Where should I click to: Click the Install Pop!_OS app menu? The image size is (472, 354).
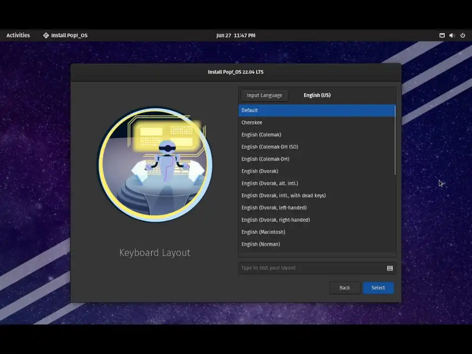(65, 35)
